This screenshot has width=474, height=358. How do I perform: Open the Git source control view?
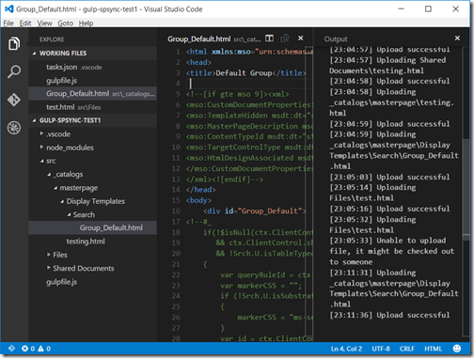14,100
